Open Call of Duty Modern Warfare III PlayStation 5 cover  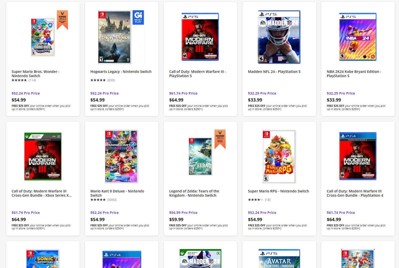tap(200, 37)
